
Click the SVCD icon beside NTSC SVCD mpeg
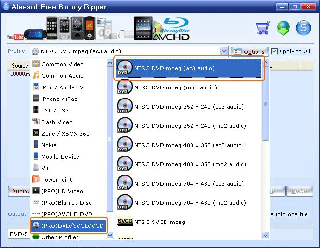[x=125, y=221]
